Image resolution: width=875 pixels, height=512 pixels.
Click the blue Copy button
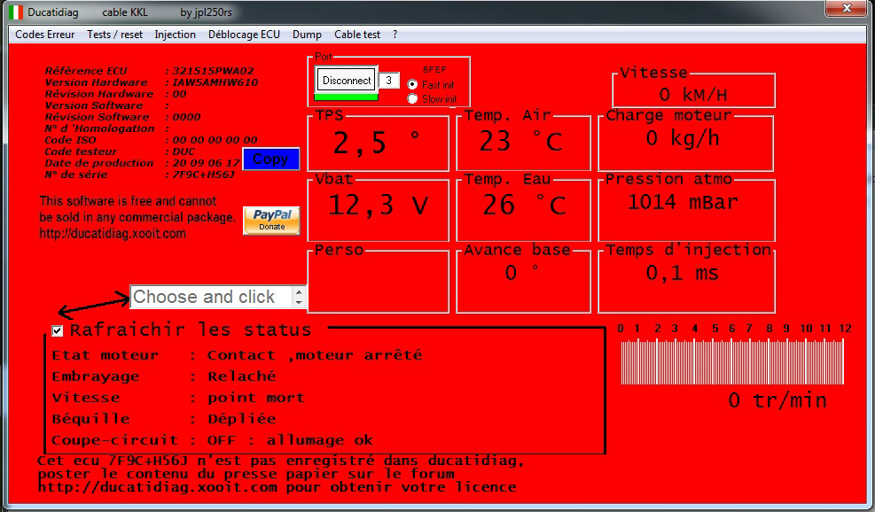point(270,159)
